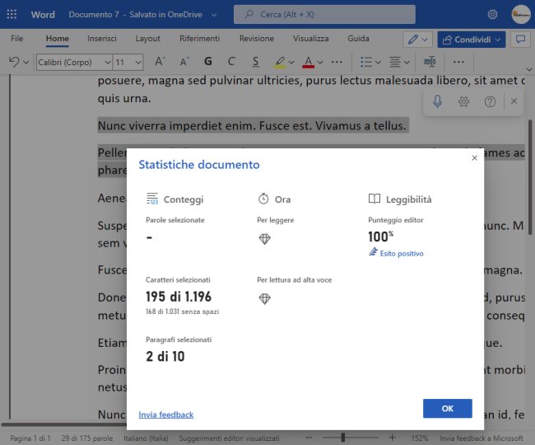Screen dimensions: 535x445
Task: Expand alignment dropdown arrow
Action: pyautogui.click(x=407, y=63)
